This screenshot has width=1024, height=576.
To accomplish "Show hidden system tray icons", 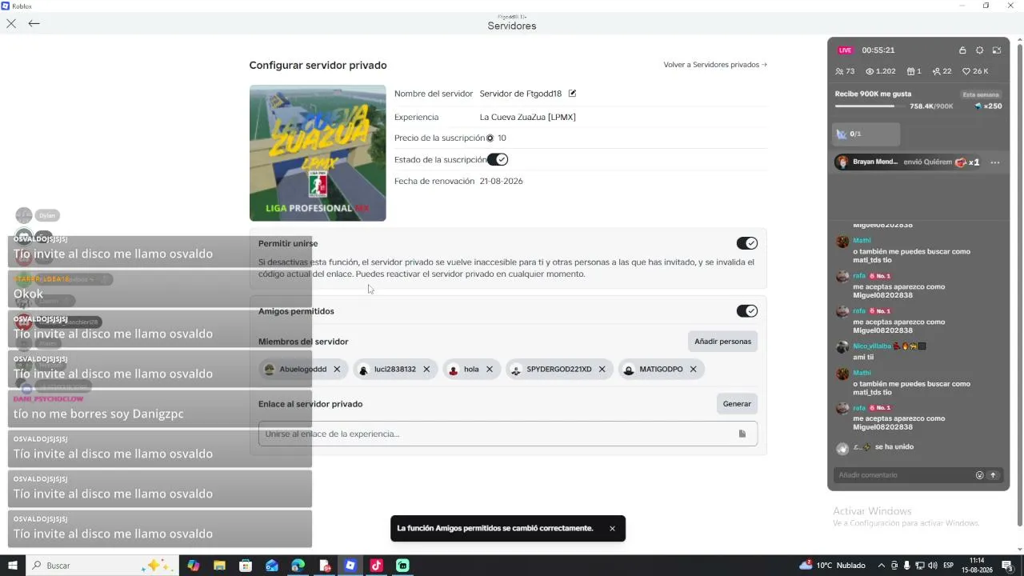I will tap(882, 566).
